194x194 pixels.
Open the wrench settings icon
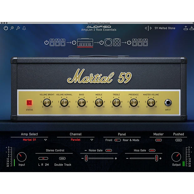tap(18, 28)
